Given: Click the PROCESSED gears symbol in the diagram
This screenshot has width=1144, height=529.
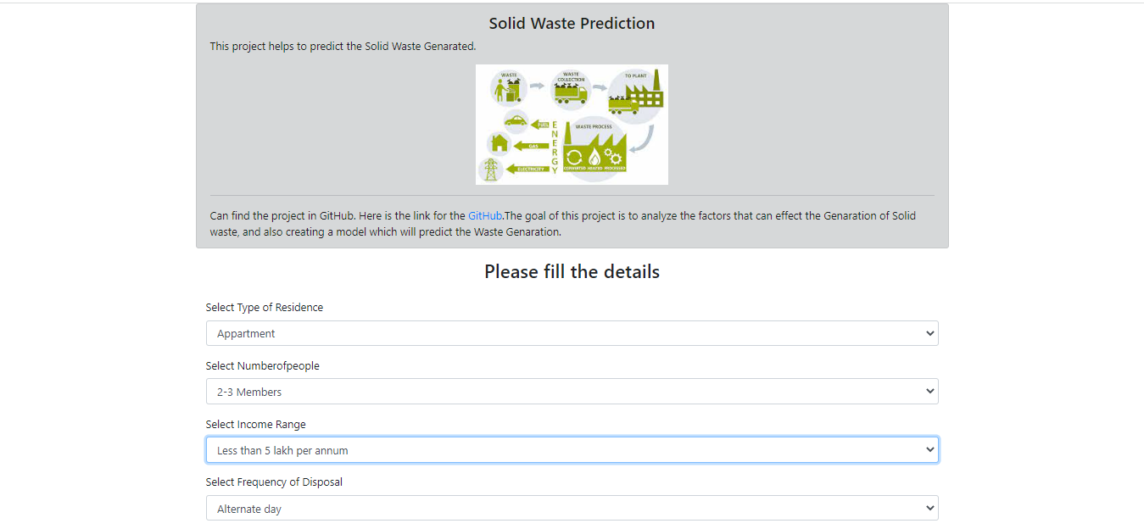Looking at the screenshot, I should coord(613,156).
